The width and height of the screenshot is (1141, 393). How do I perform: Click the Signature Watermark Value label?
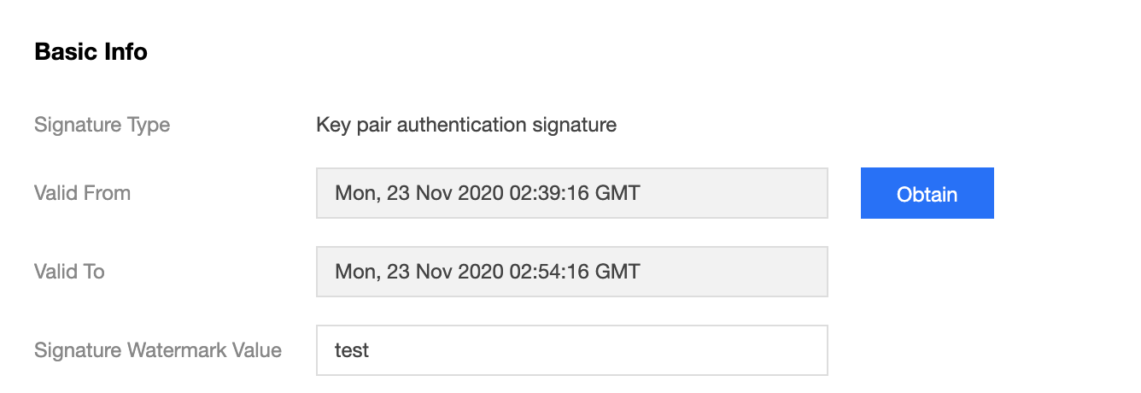tap(158, 350)
